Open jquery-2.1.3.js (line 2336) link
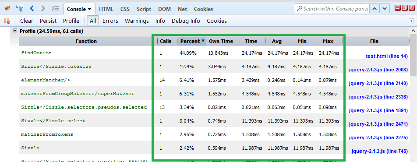The width and height of the screenshot is (417, 162). tap(378, 97)
